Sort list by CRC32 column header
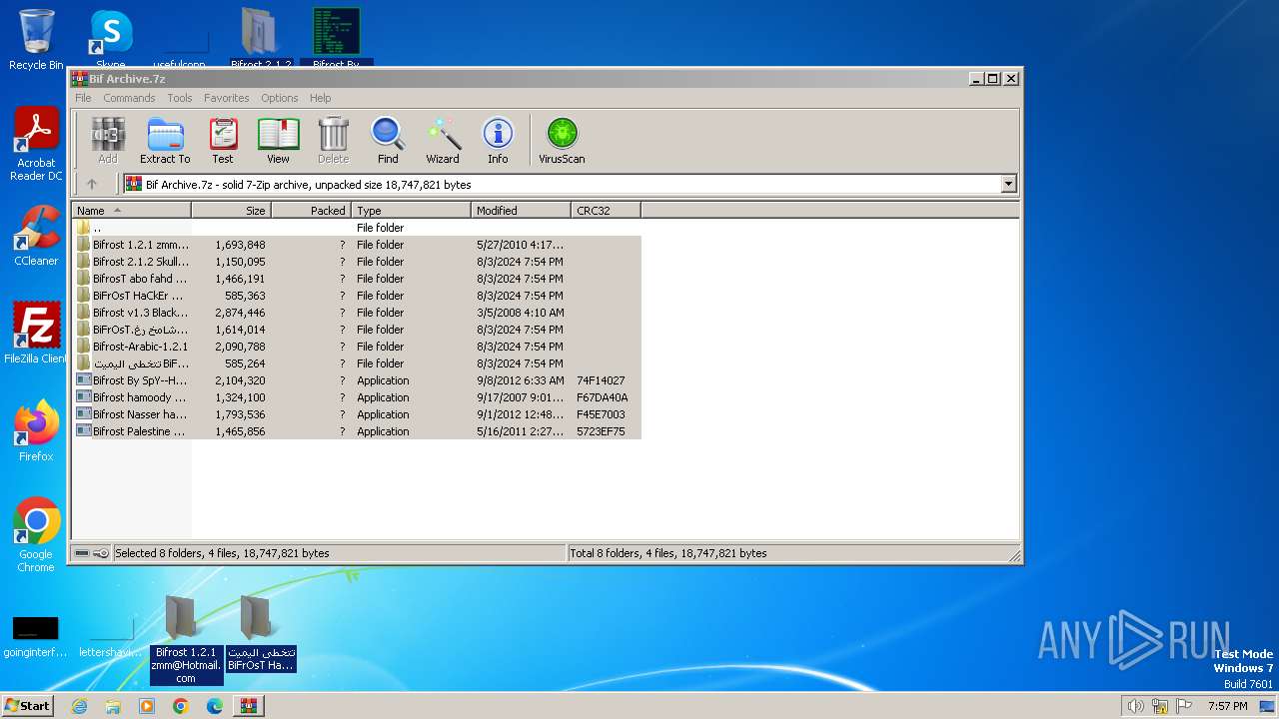Image resolution: width=1279 pixels, height=719 pixels. point(606,211)
